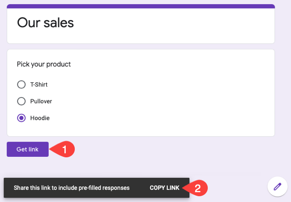Click the "T-Shirt" option label
The image size is (291, 202).
click(x=39, y=84)
